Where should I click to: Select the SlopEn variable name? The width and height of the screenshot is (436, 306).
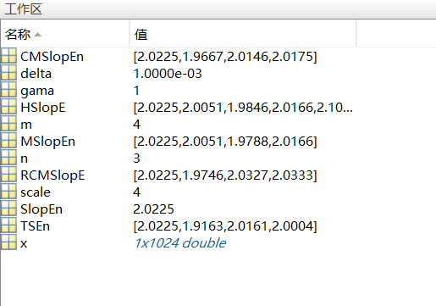pos(41,209)
